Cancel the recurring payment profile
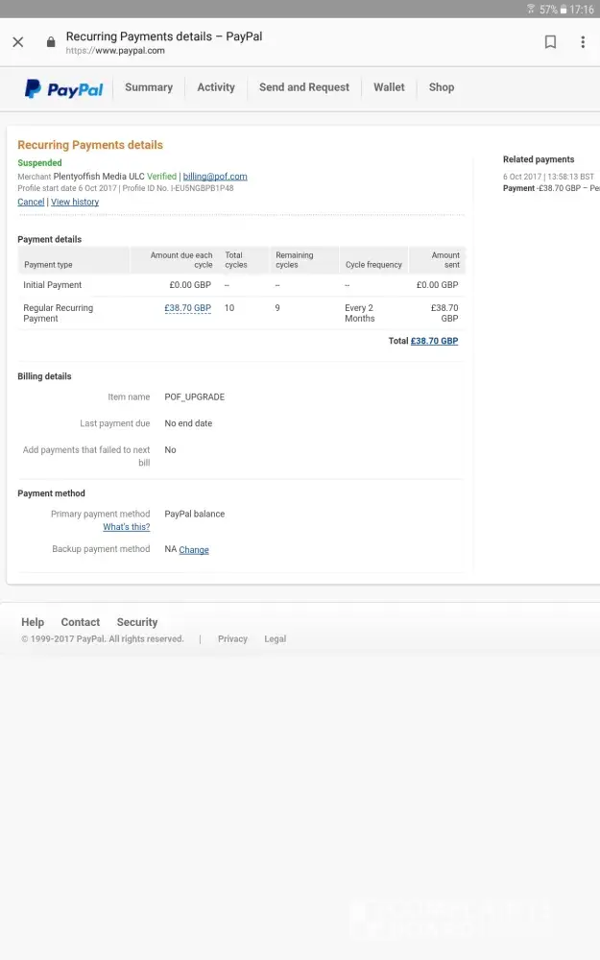 (31, 202)
